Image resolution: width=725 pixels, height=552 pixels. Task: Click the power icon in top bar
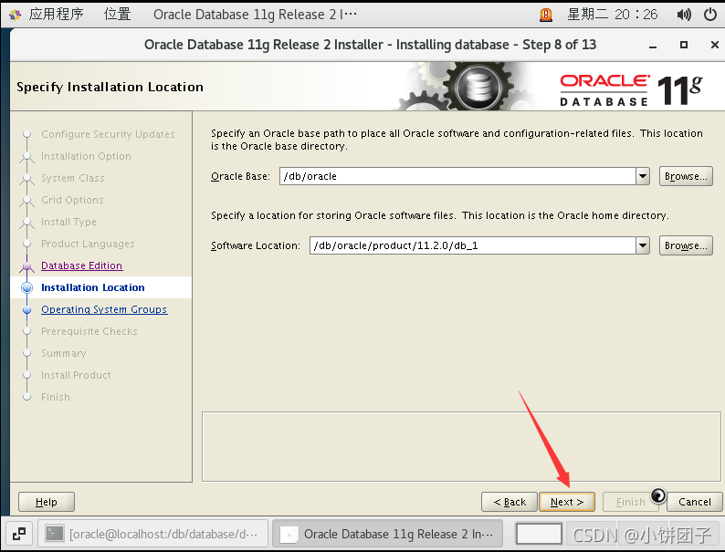710,15
